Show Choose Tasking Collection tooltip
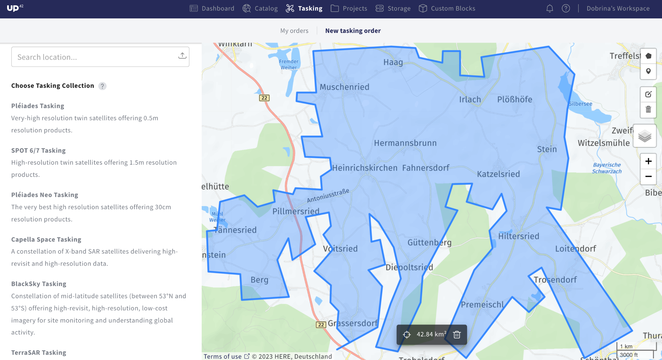The height and width of the screenshot is (360, 662). [x=102, y=86]
